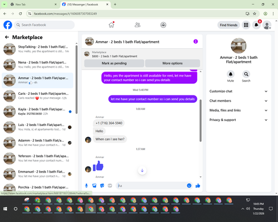Click the phone number message +1 (716) 364-5940
Image resolution: width=278 pixels, height=222 pixels.
[109, 123]
